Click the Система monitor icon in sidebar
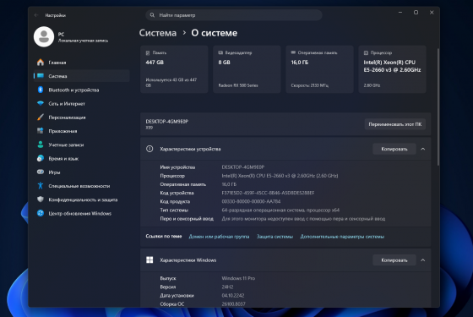Viewport: 473px width, 317px height. (x=41, y=76)
